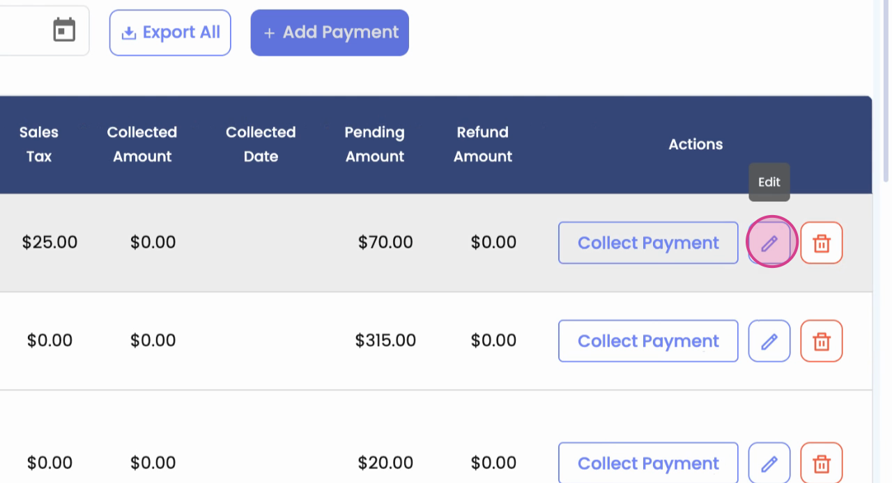Click the Export All button

click(170, 33)
